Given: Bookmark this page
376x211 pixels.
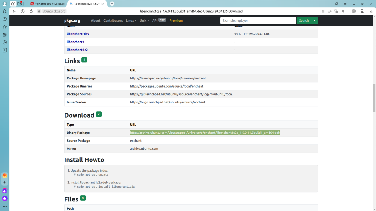Looking at the screenshot, I should point(343,11).
